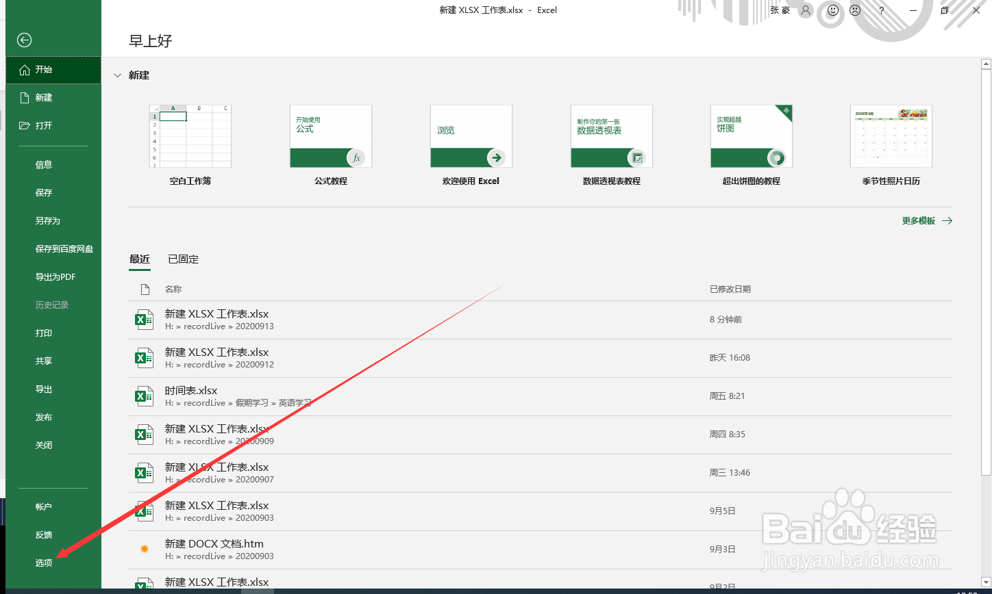Click Excel icon of 时间表.xlsx
Screen dimensions: 992x594
144,396
